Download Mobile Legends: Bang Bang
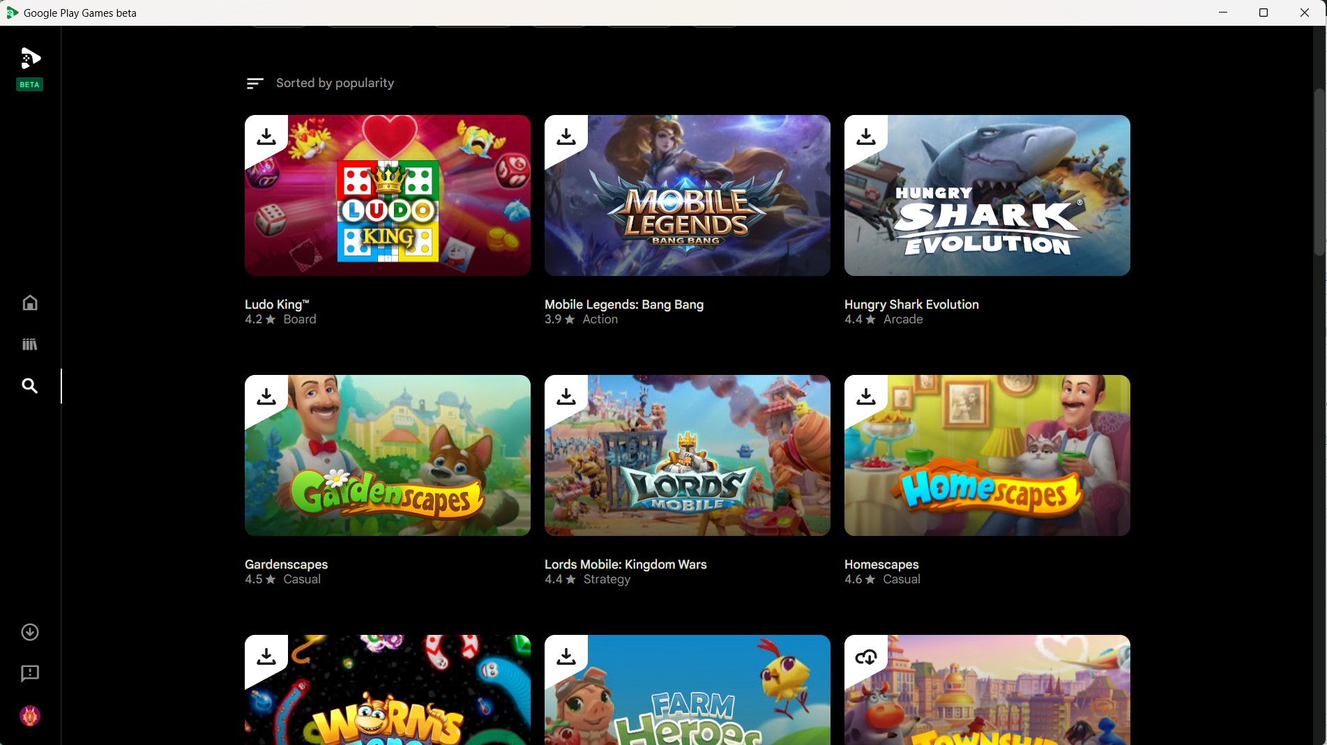The image size is (1327, 745). [x=566, y=135]
